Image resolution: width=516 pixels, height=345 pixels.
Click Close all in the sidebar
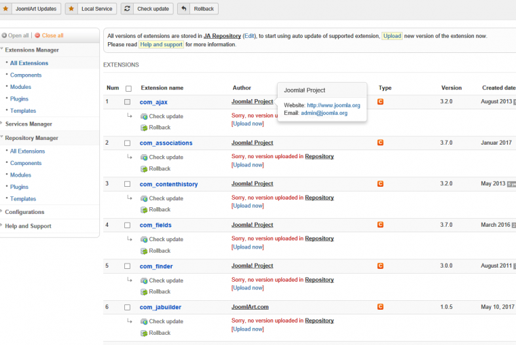(x=52, y=35)
